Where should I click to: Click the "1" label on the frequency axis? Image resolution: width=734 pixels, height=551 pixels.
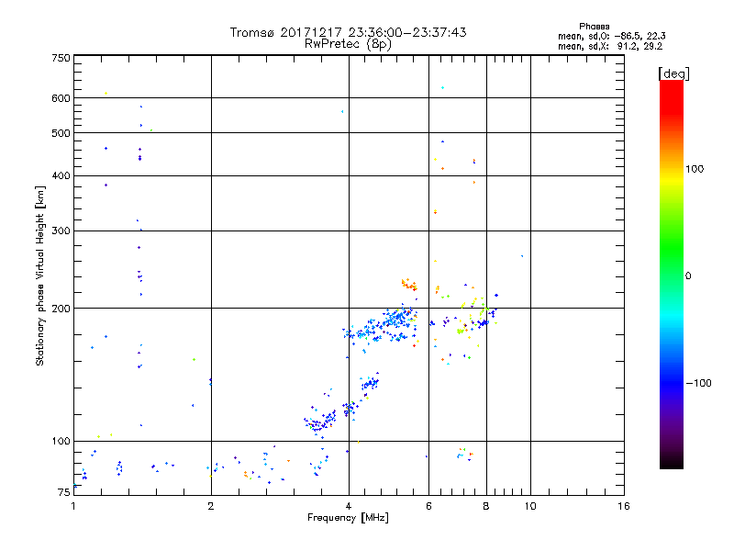tap(73, 506)
